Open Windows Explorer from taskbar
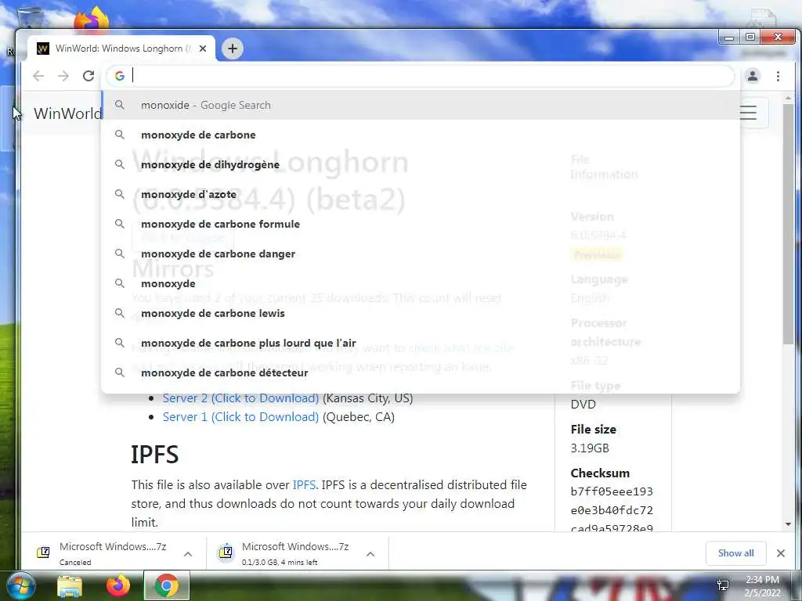Image resolution: width=802 pixels, height=601 pixels. coord(70,586)
